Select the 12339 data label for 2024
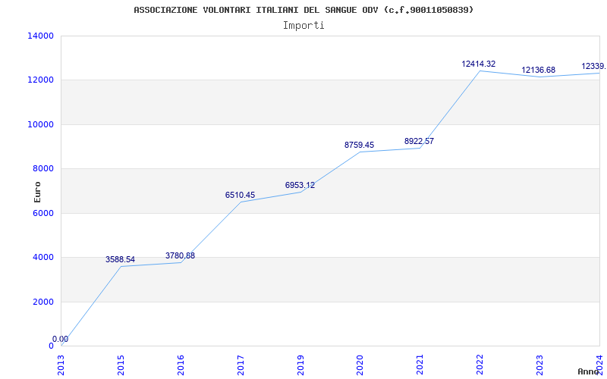 click(x=594, y=66)
